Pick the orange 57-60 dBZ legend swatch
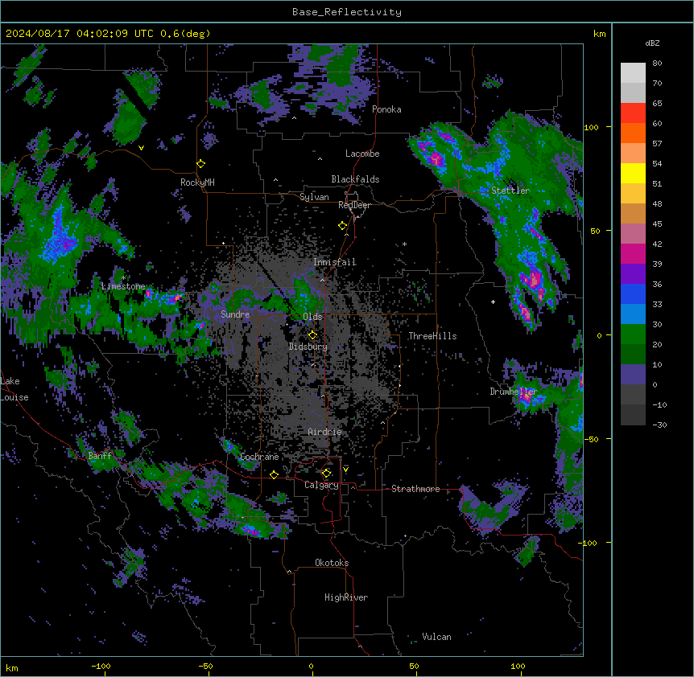This screenshot has height=677, width=694. coord(633,133)
